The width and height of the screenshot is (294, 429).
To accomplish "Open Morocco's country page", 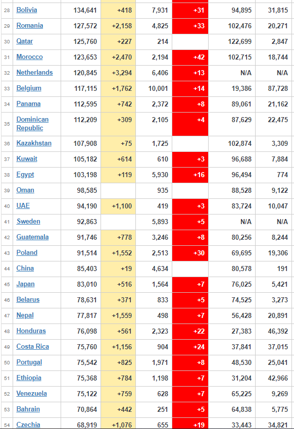I will tap(30, 57).
